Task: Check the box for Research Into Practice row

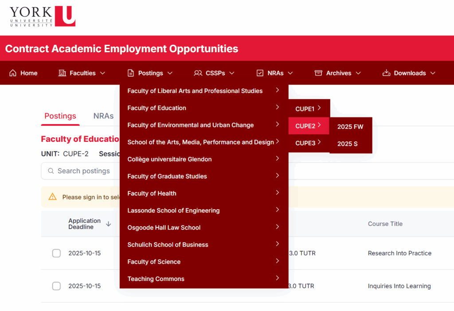Action: (x=56, y=253)
